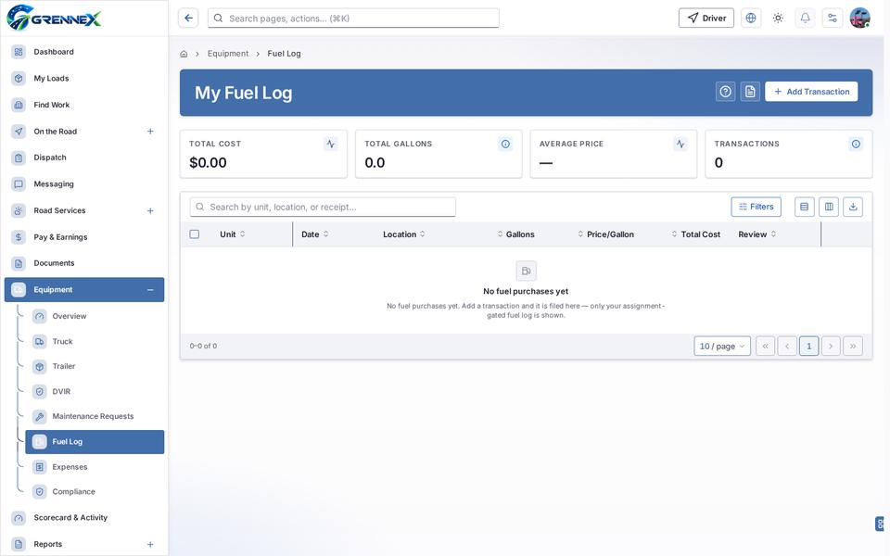Click the GrenneX logo
Viewport: 890px width, 556px height.
point(54,18)
